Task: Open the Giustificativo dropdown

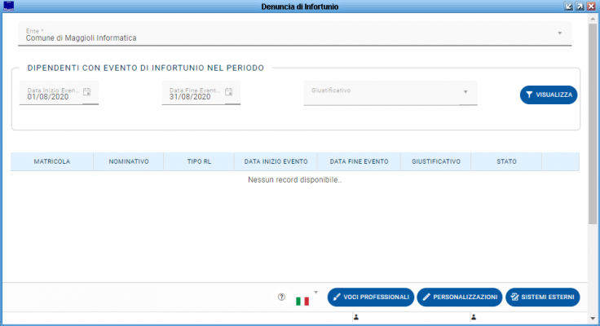Action: pos(465,92)
